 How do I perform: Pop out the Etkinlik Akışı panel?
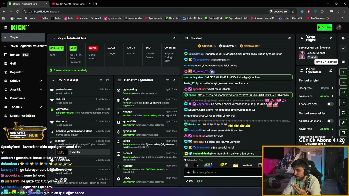[x=107, y=80]
